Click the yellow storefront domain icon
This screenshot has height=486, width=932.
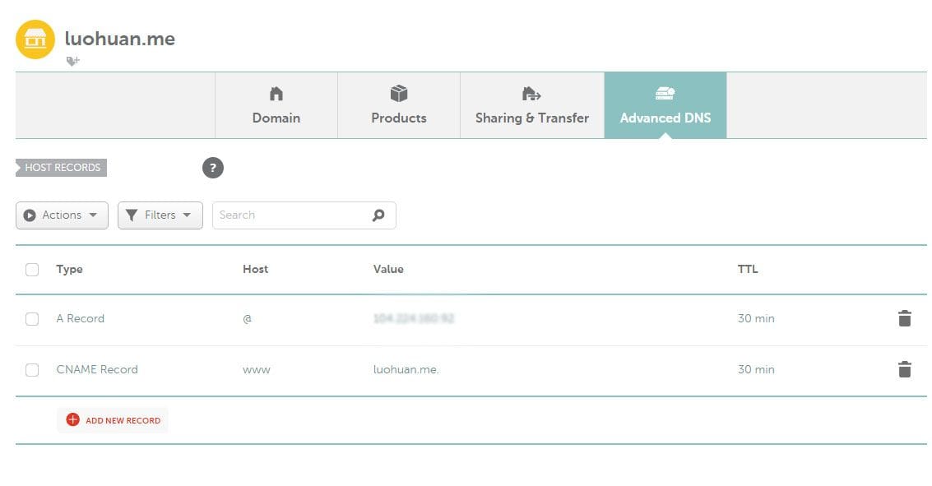click(35, 39)
